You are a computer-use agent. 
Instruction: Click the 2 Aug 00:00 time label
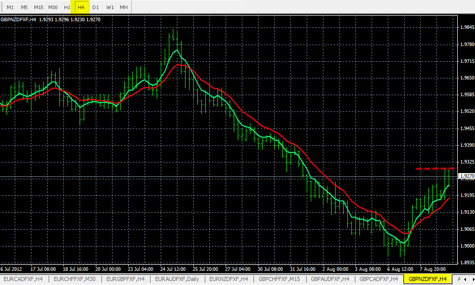(336, 269)
